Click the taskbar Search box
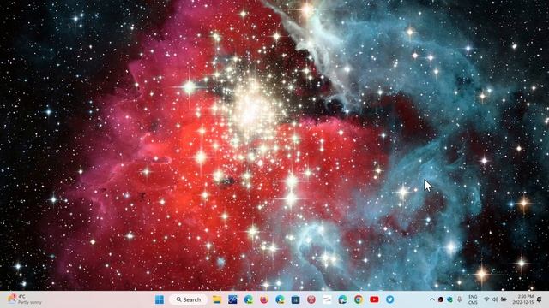549x308 pixels. [188, 299]
